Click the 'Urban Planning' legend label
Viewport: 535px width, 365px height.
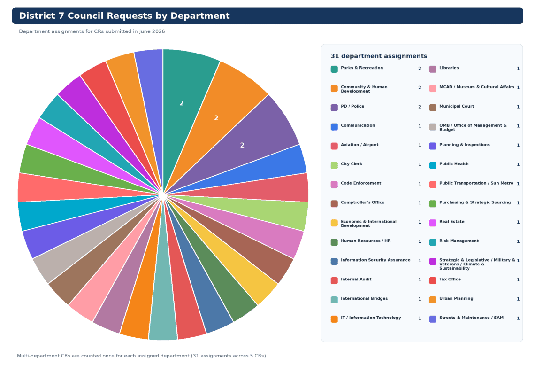click(x=456, y=298)
